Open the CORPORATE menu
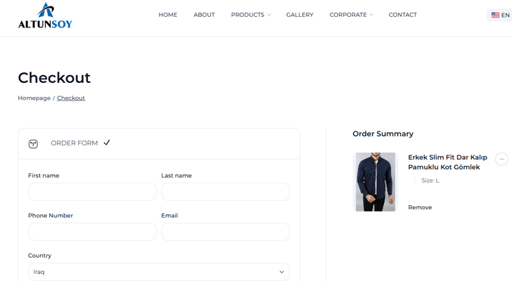This screenshot has width=512, height=281. 348,15
